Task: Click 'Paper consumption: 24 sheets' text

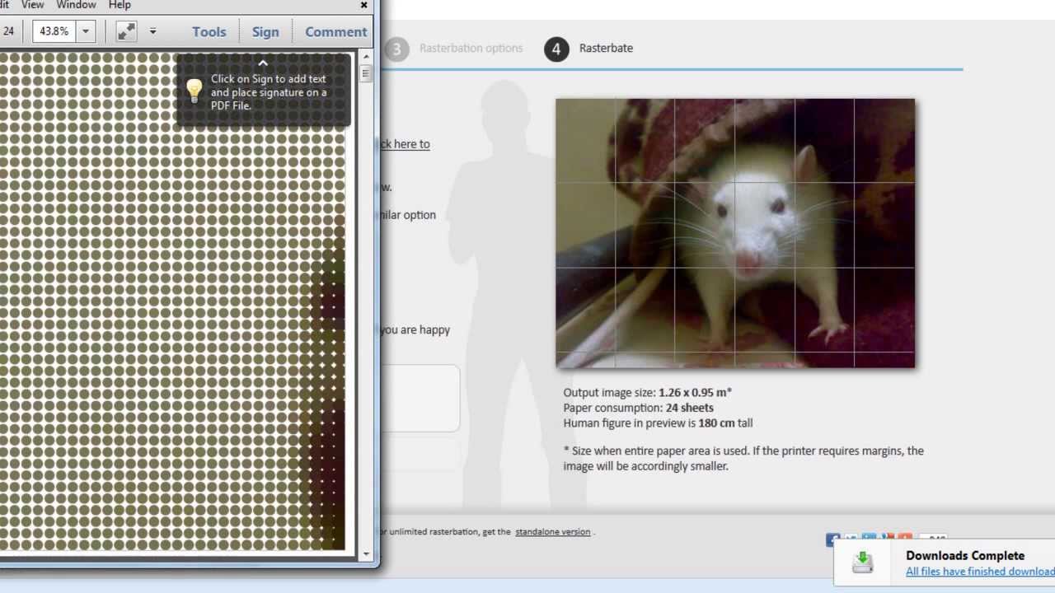Action: pos(639,408)
